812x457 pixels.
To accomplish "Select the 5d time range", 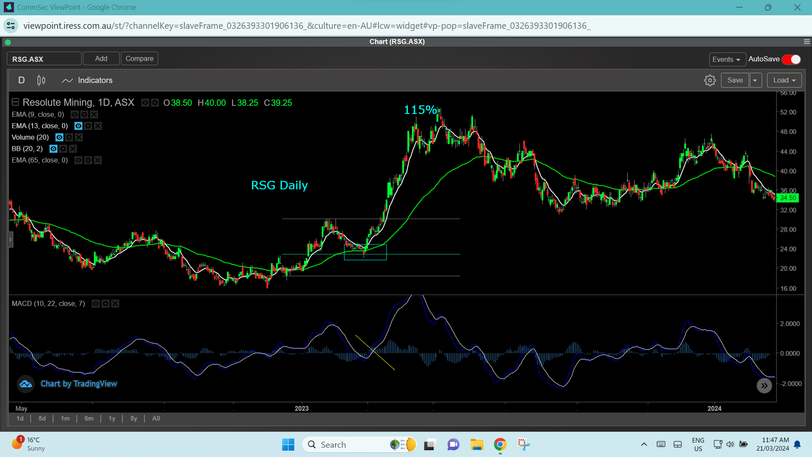I will pyautogui.click(x=42, y=418).
